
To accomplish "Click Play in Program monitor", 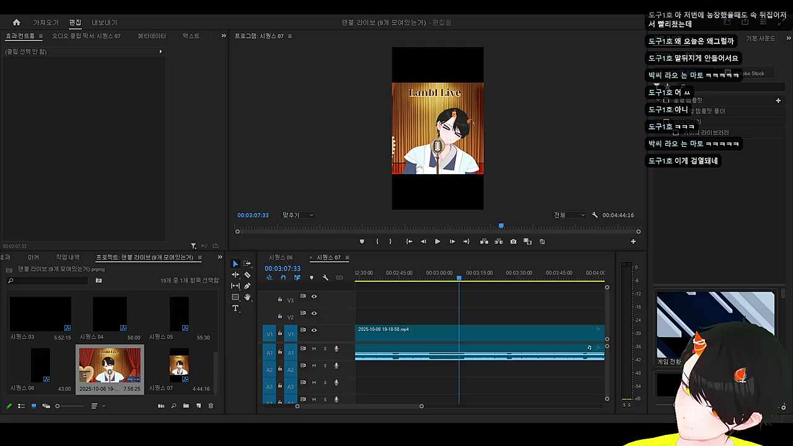I will (437, 242).
